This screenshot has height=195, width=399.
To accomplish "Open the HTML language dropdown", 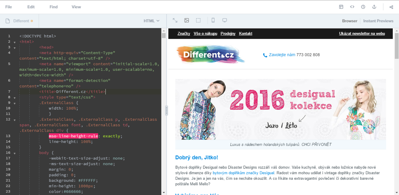I will point(152,21).
